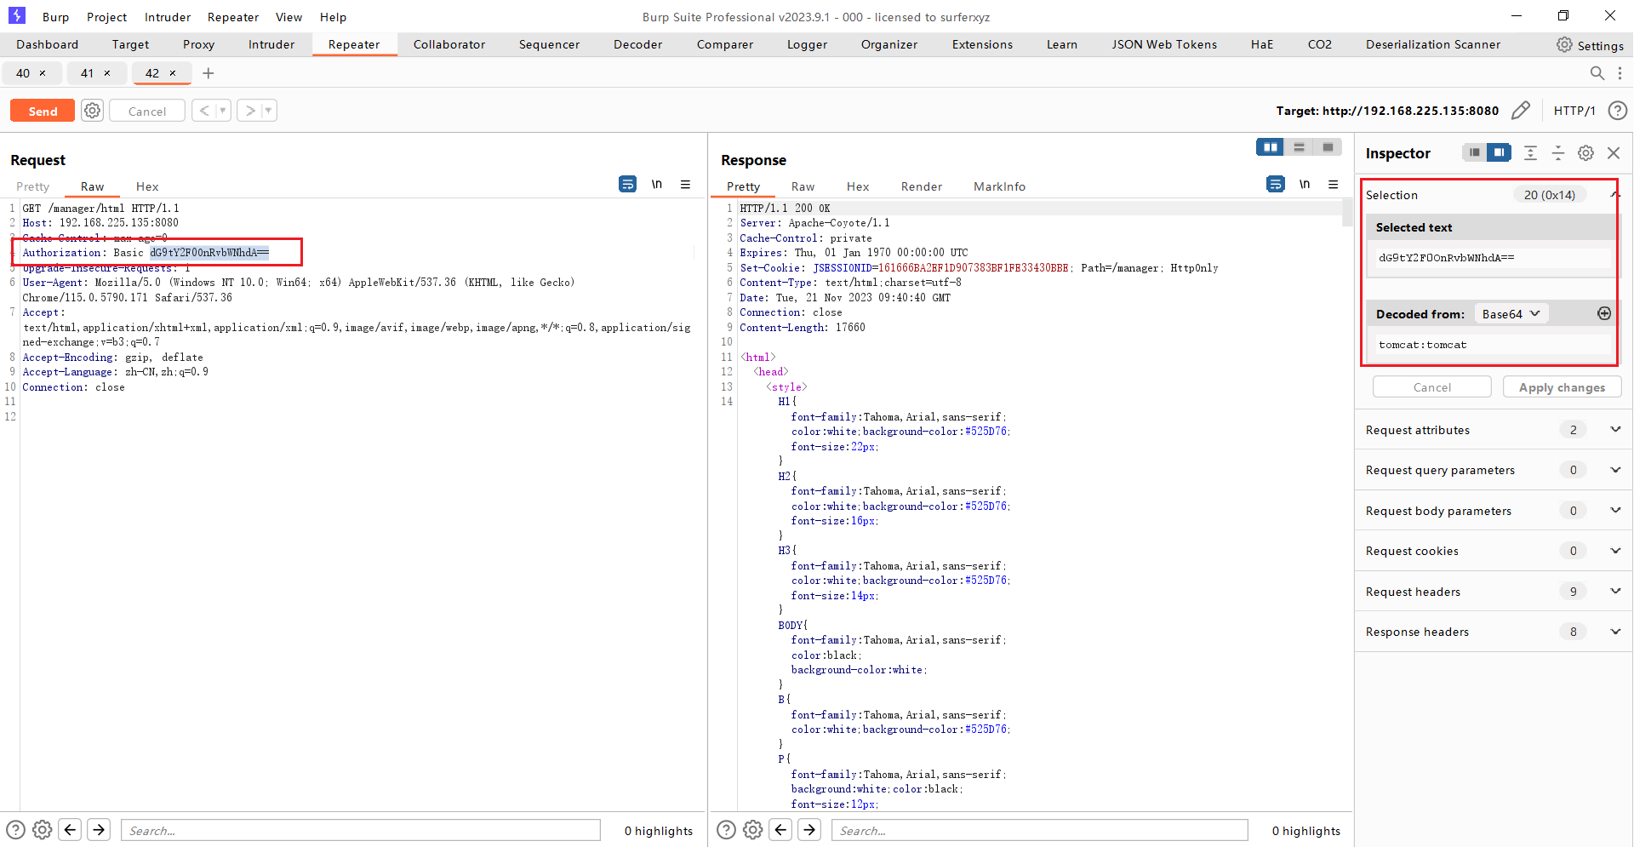Expand Request headers section in Inspector

pos(1614,592)
